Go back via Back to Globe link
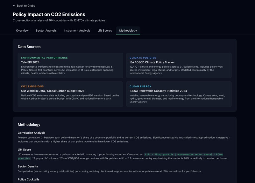The image size is (255, 183). 24,6
